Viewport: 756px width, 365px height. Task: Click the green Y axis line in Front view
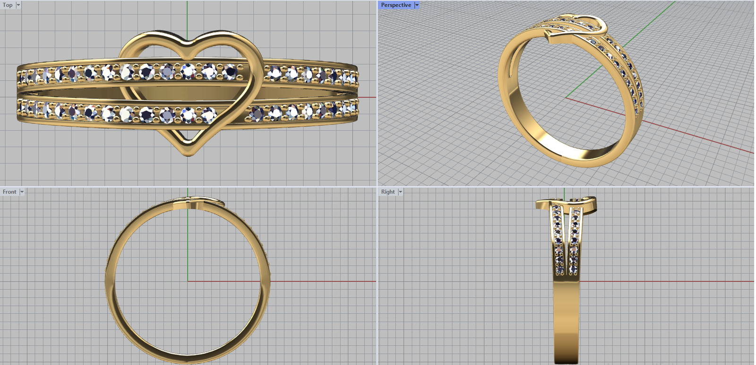tap(188, 246)
